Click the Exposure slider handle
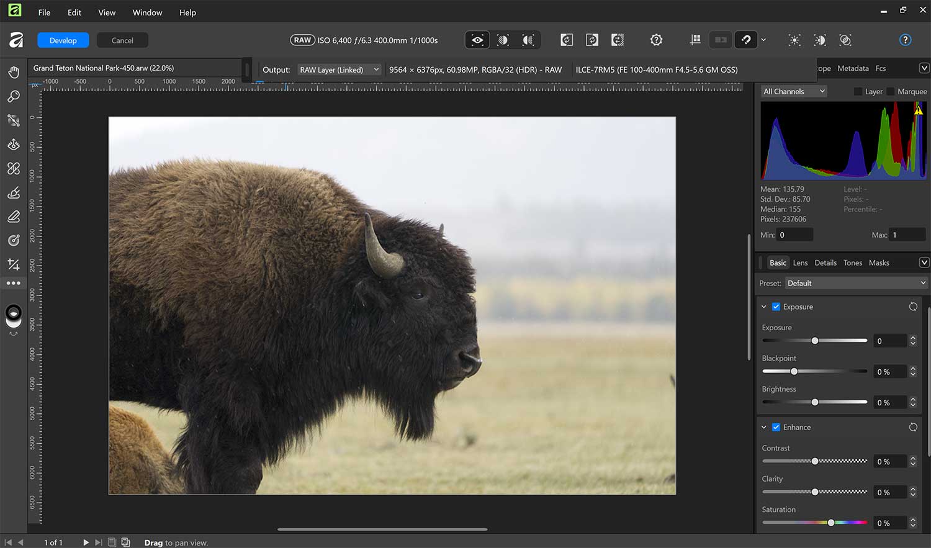 pos(815,341)
